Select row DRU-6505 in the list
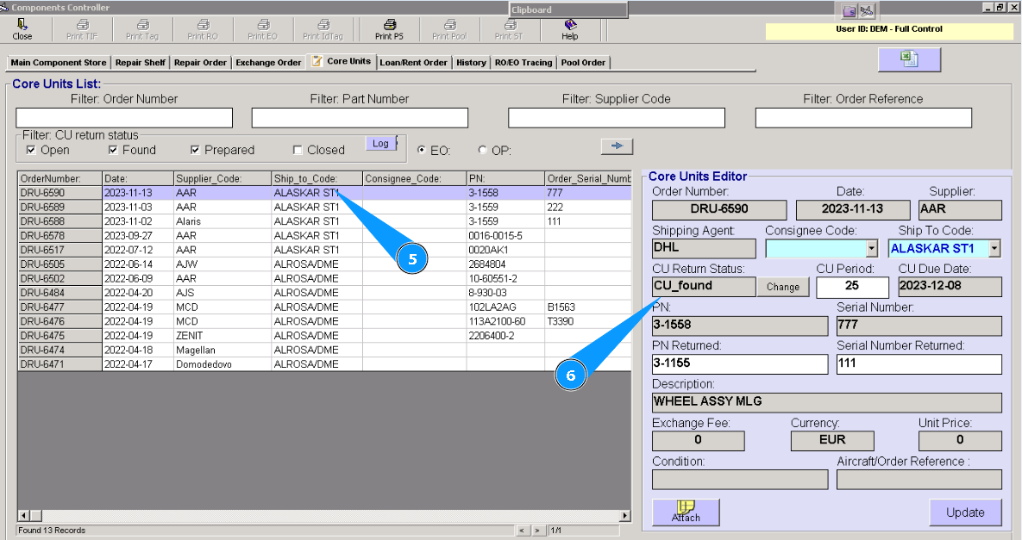Screen dimensions: 1022x540 click(x=324, y=264)
